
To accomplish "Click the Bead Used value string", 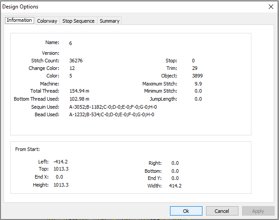I will 112,114.
